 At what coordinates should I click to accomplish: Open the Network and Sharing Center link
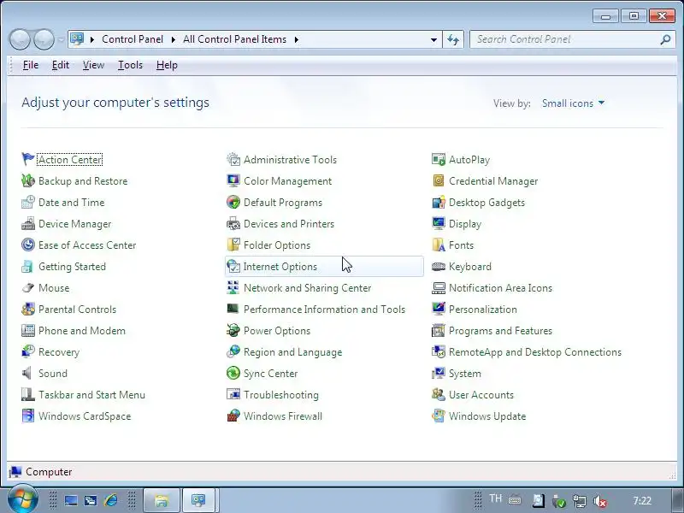point(307,288)
